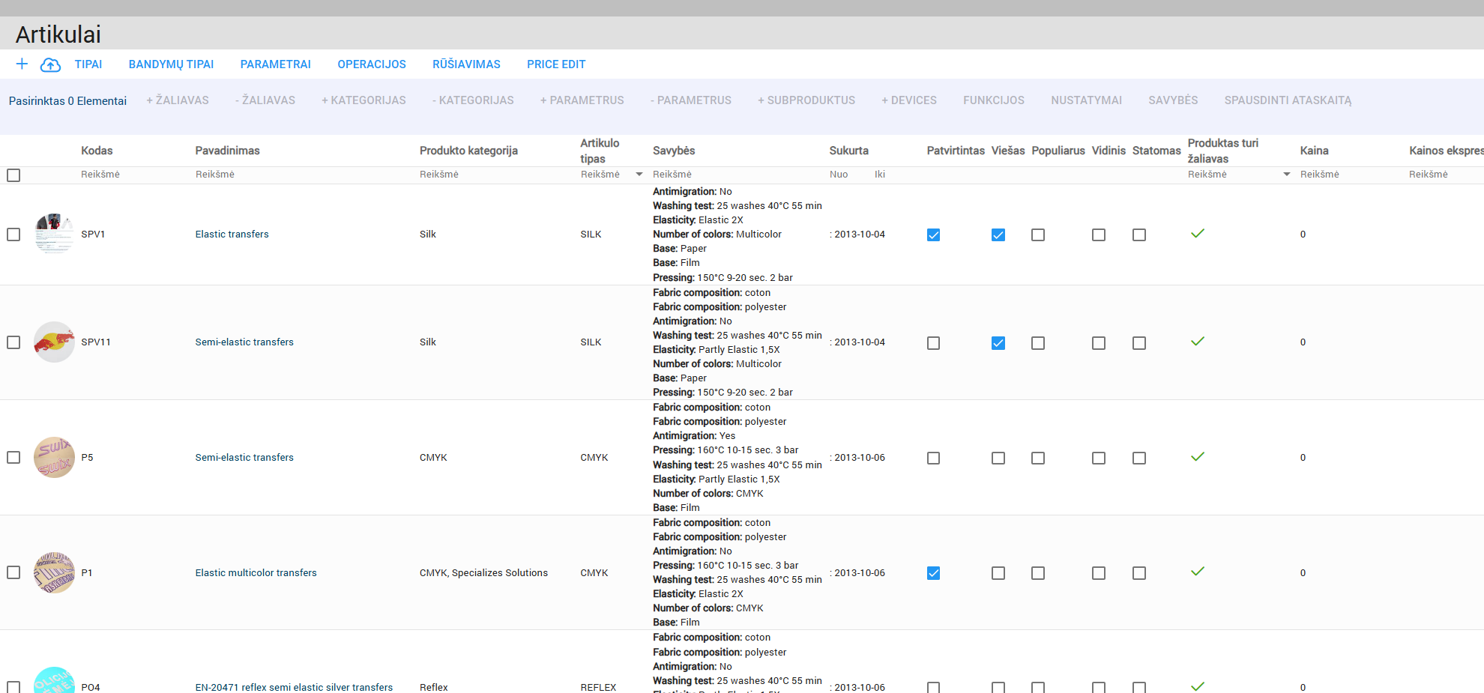Click the SPV11 product image
Image resolution: width=1484 pixels, height=693 pixels.
pos(54,342)
